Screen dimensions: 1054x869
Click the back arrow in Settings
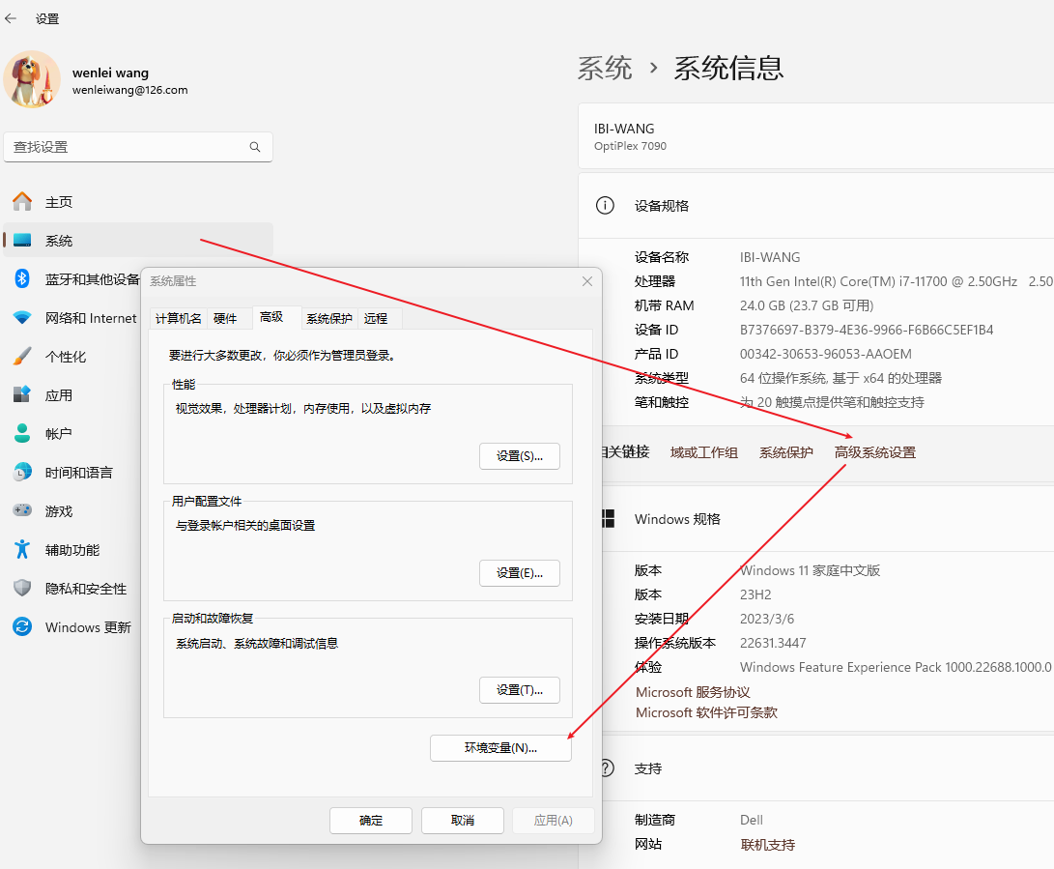click(12, 18)
